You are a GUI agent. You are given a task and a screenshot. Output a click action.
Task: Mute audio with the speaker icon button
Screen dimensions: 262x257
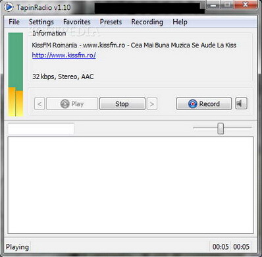point(241,103)
